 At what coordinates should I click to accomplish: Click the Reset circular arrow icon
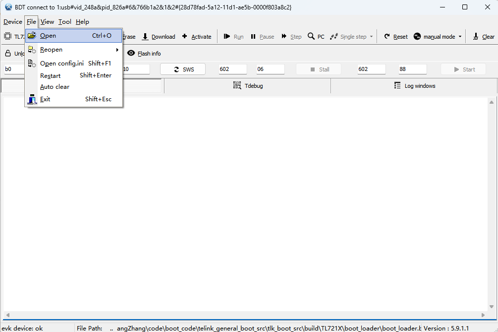(x=387, y=36)
